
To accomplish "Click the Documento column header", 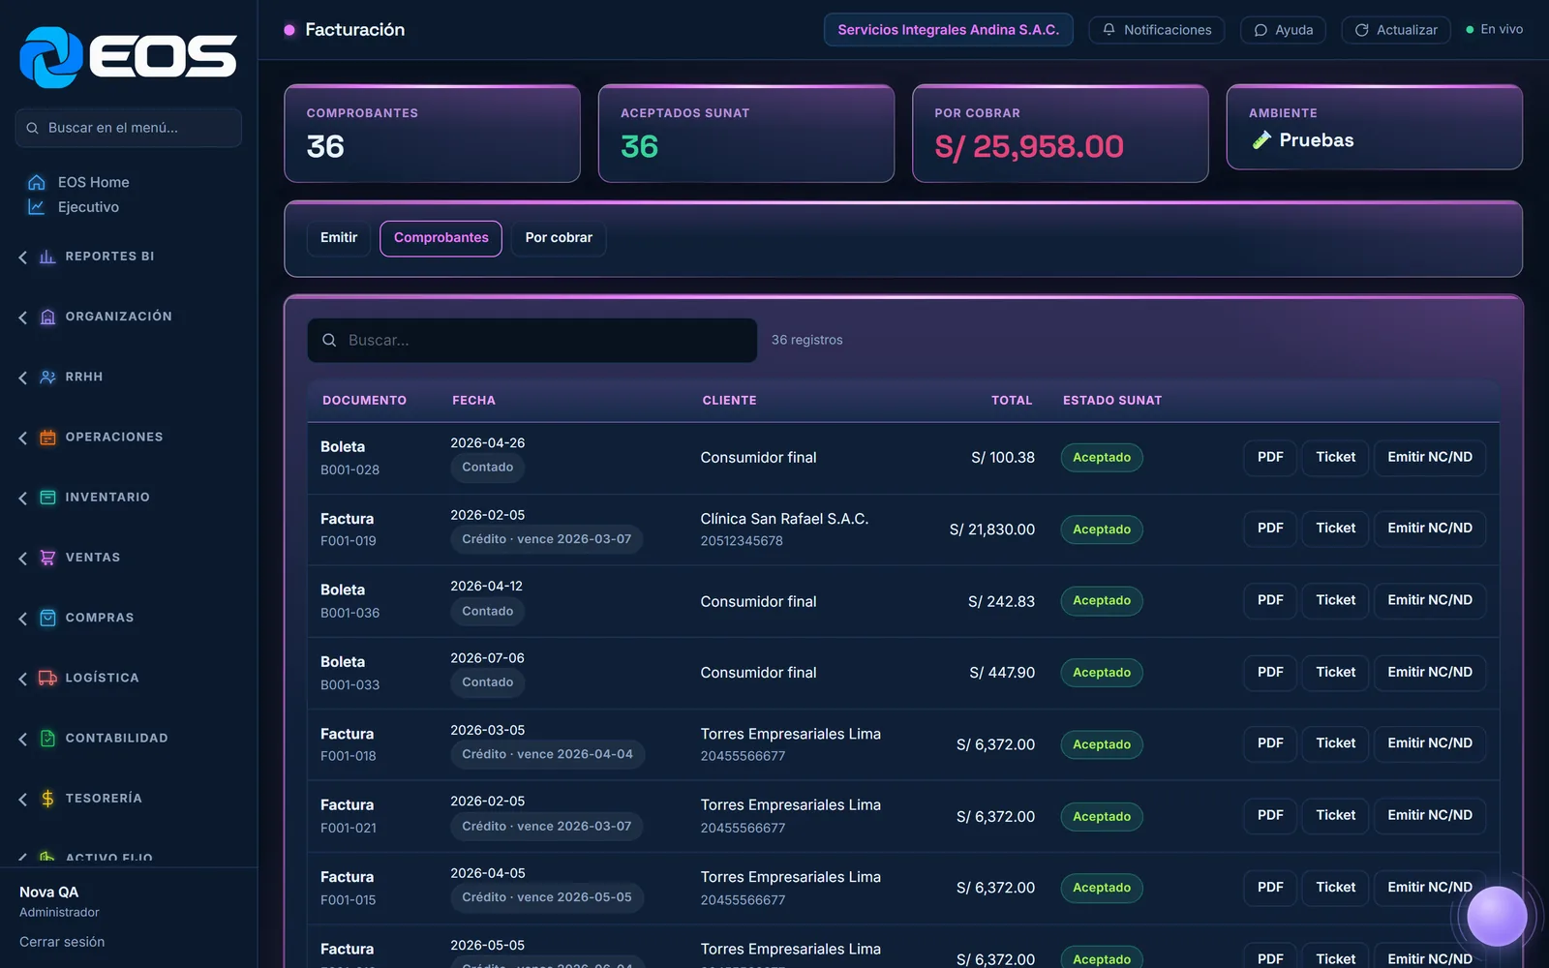I will click(364, 401).
